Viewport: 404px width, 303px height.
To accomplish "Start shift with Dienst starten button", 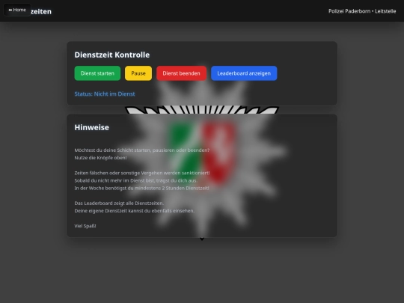I will tap(97, 73).
